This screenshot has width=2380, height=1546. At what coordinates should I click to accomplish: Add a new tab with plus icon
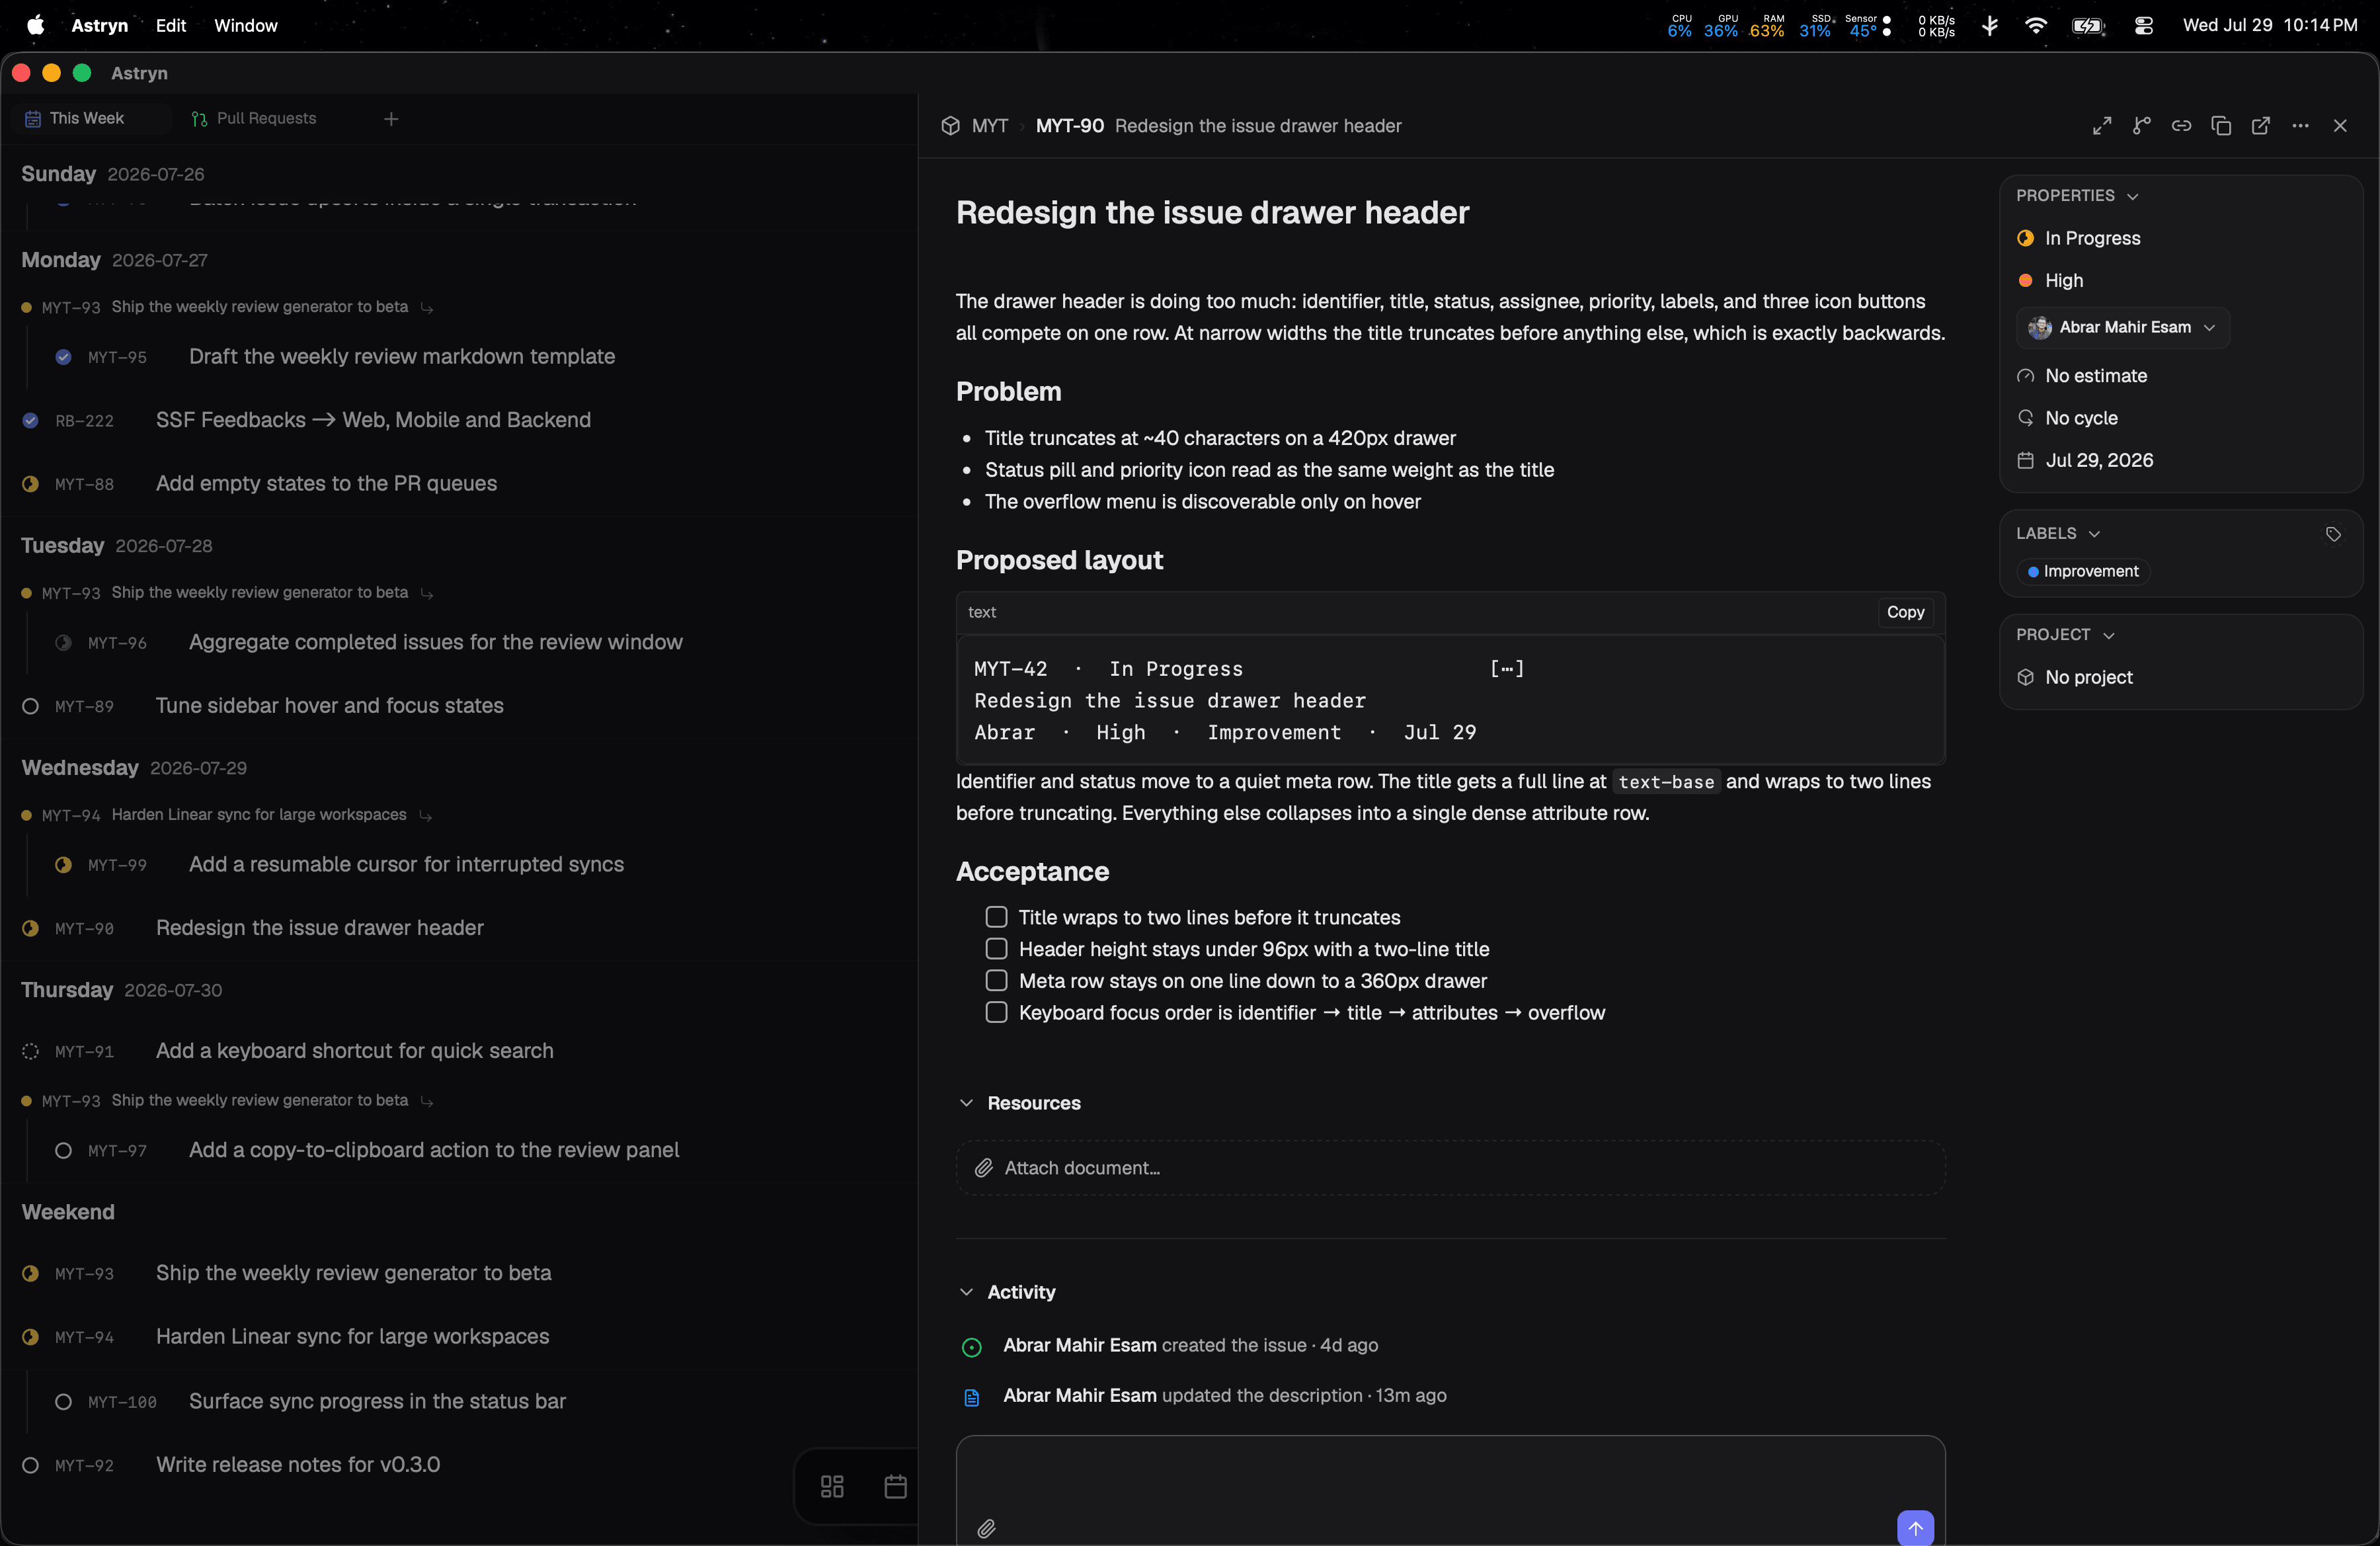pos(391,119)
